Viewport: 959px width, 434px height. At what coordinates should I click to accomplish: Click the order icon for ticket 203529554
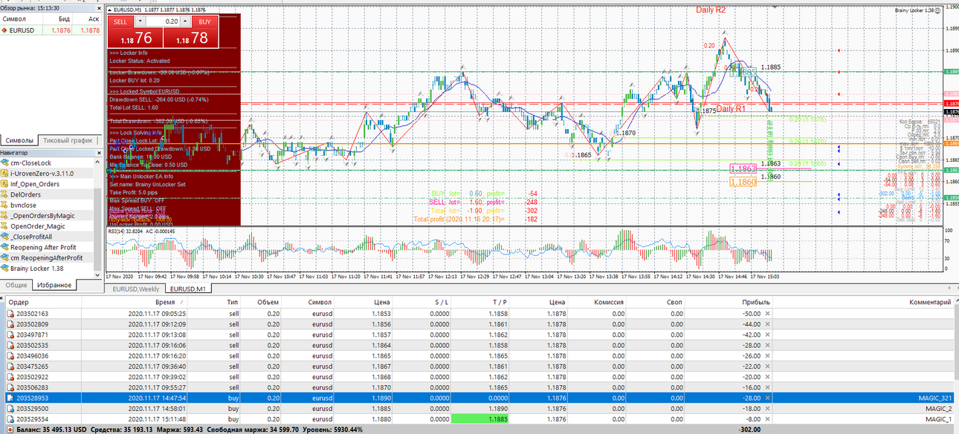(10, 419)
